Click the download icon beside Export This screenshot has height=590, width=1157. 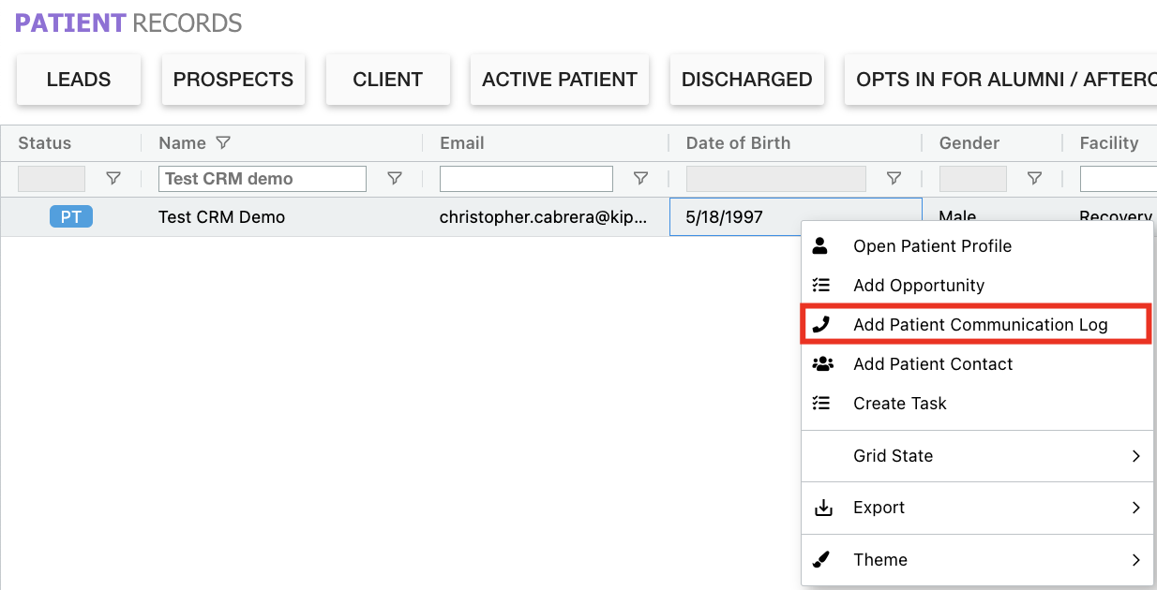pyautogui.click(x=822, y=508)
